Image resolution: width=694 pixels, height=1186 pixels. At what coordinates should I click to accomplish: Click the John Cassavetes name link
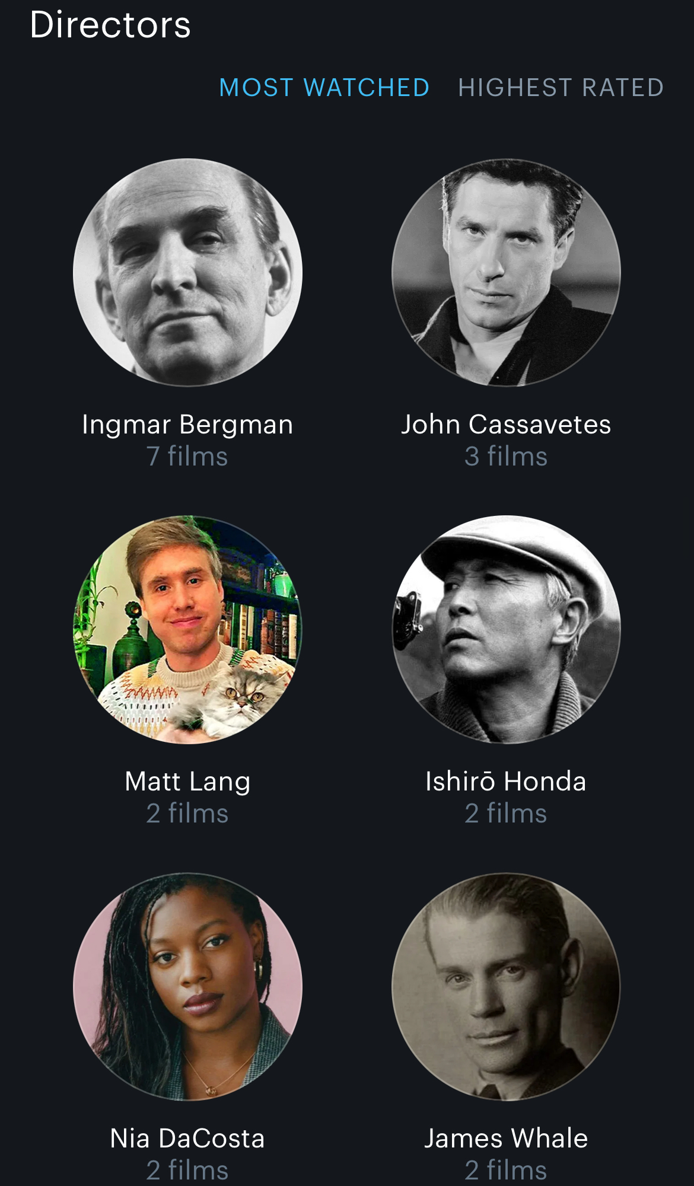506,425
